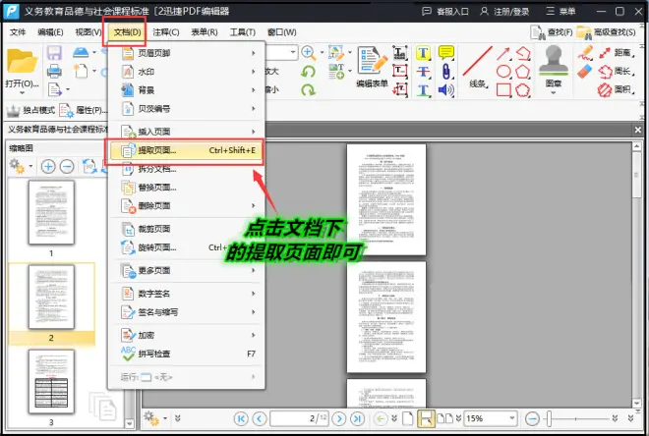The image size is (649, 436).
Task: Click rotate clockwise green arrow
Action: tap(308, 89)
